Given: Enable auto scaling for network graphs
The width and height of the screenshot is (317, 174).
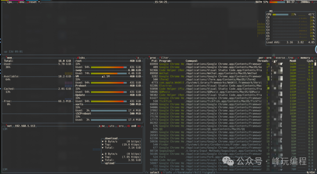Looking at the screenshot, I should click(x=111, y=126).
